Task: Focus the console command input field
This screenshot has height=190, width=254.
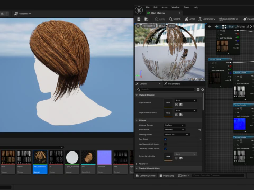Action: 219,176
